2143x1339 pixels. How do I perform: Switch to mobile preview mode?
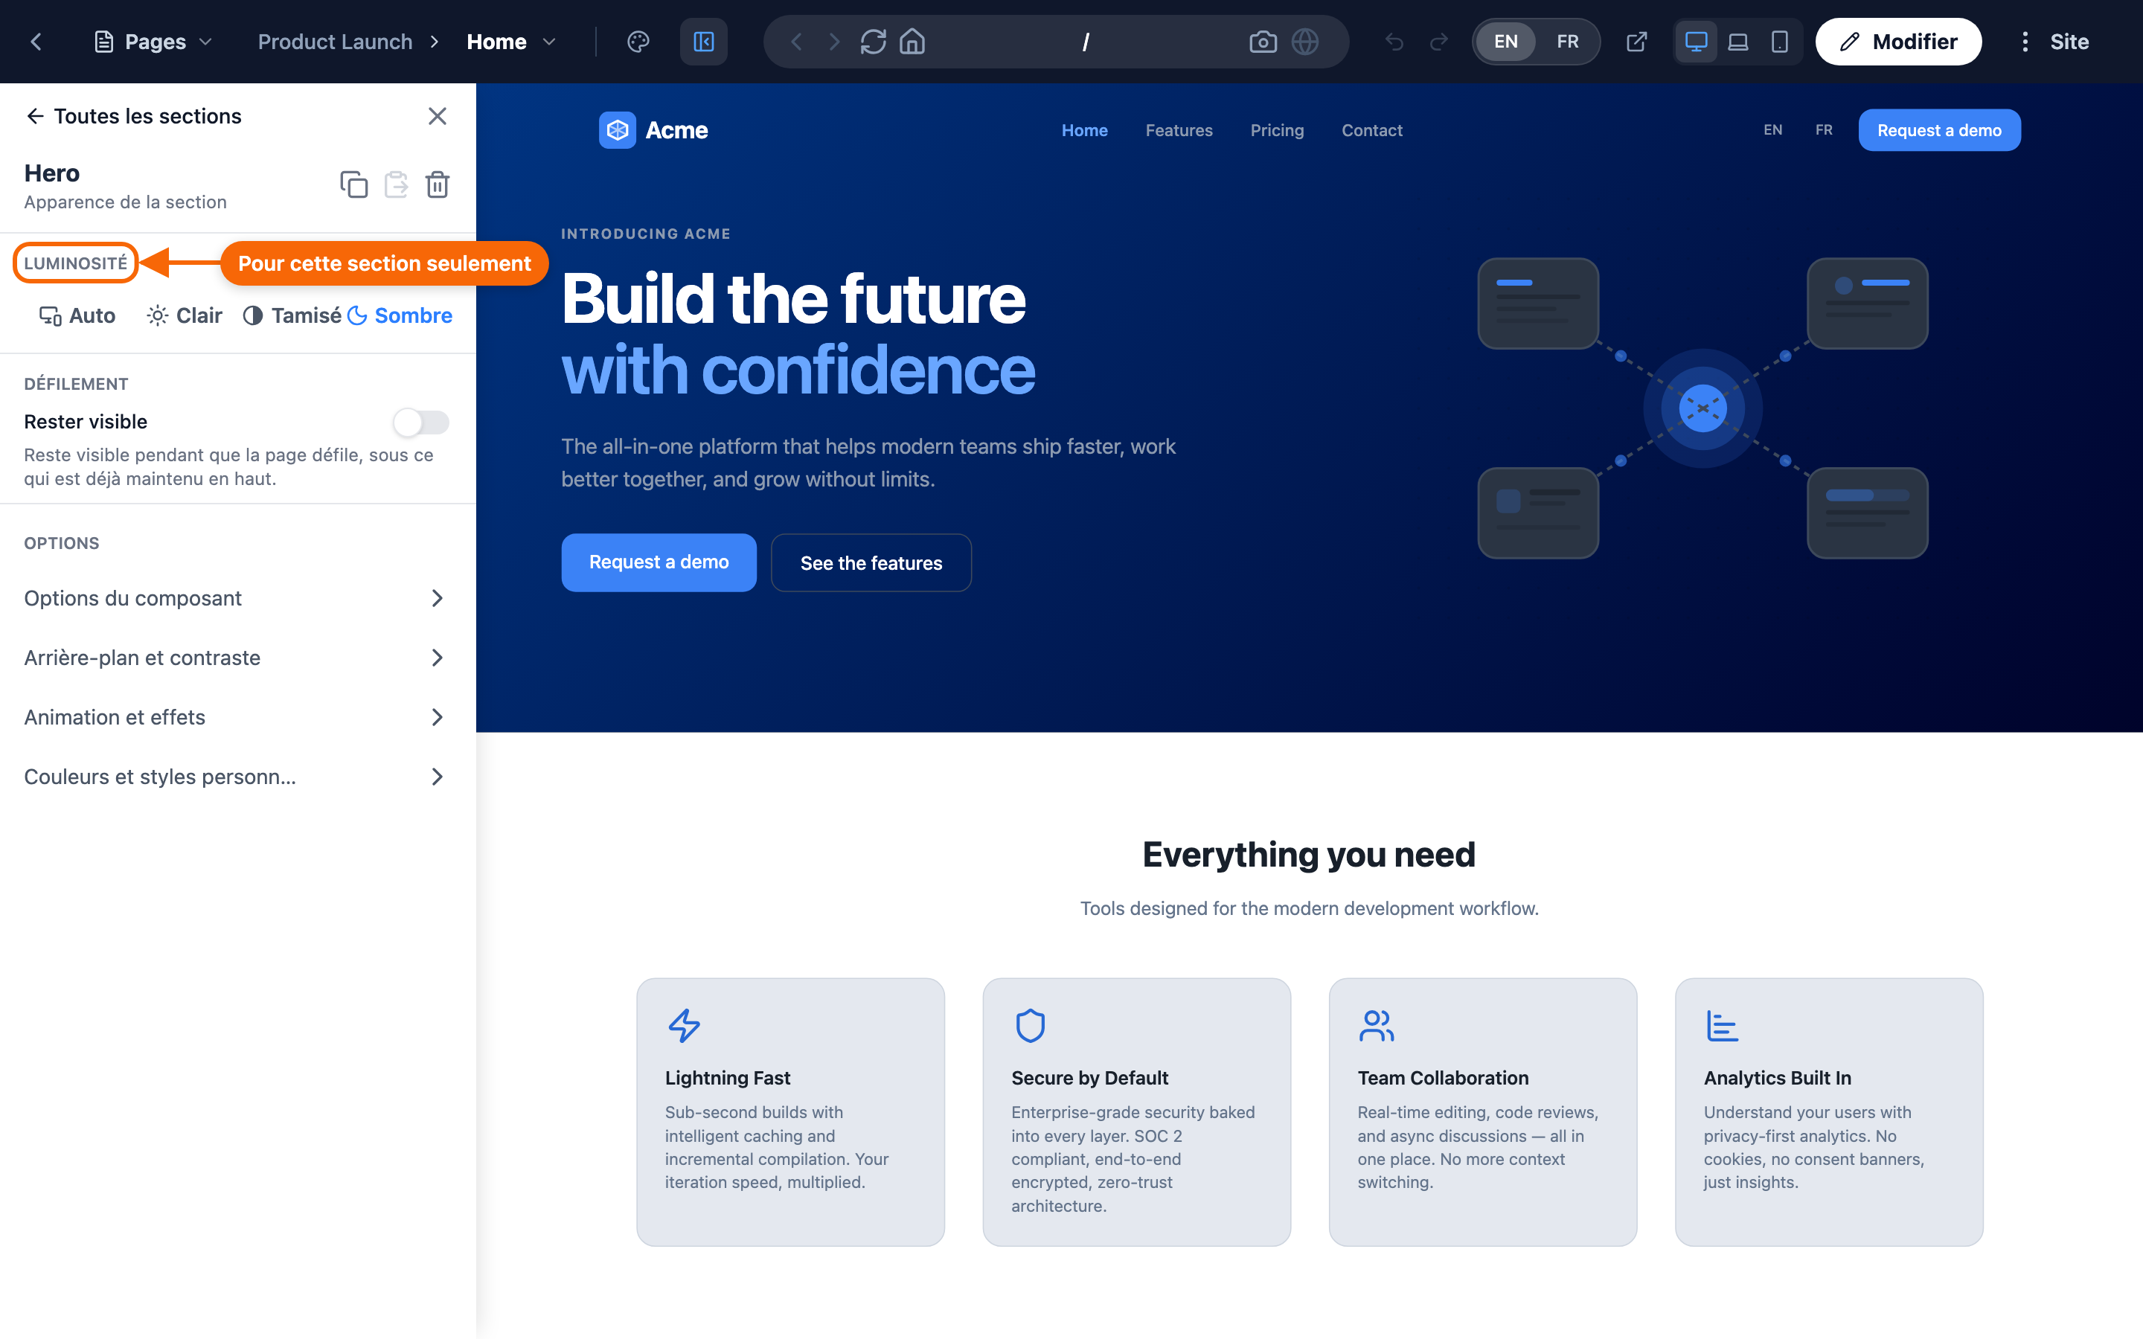point(1779,42)
